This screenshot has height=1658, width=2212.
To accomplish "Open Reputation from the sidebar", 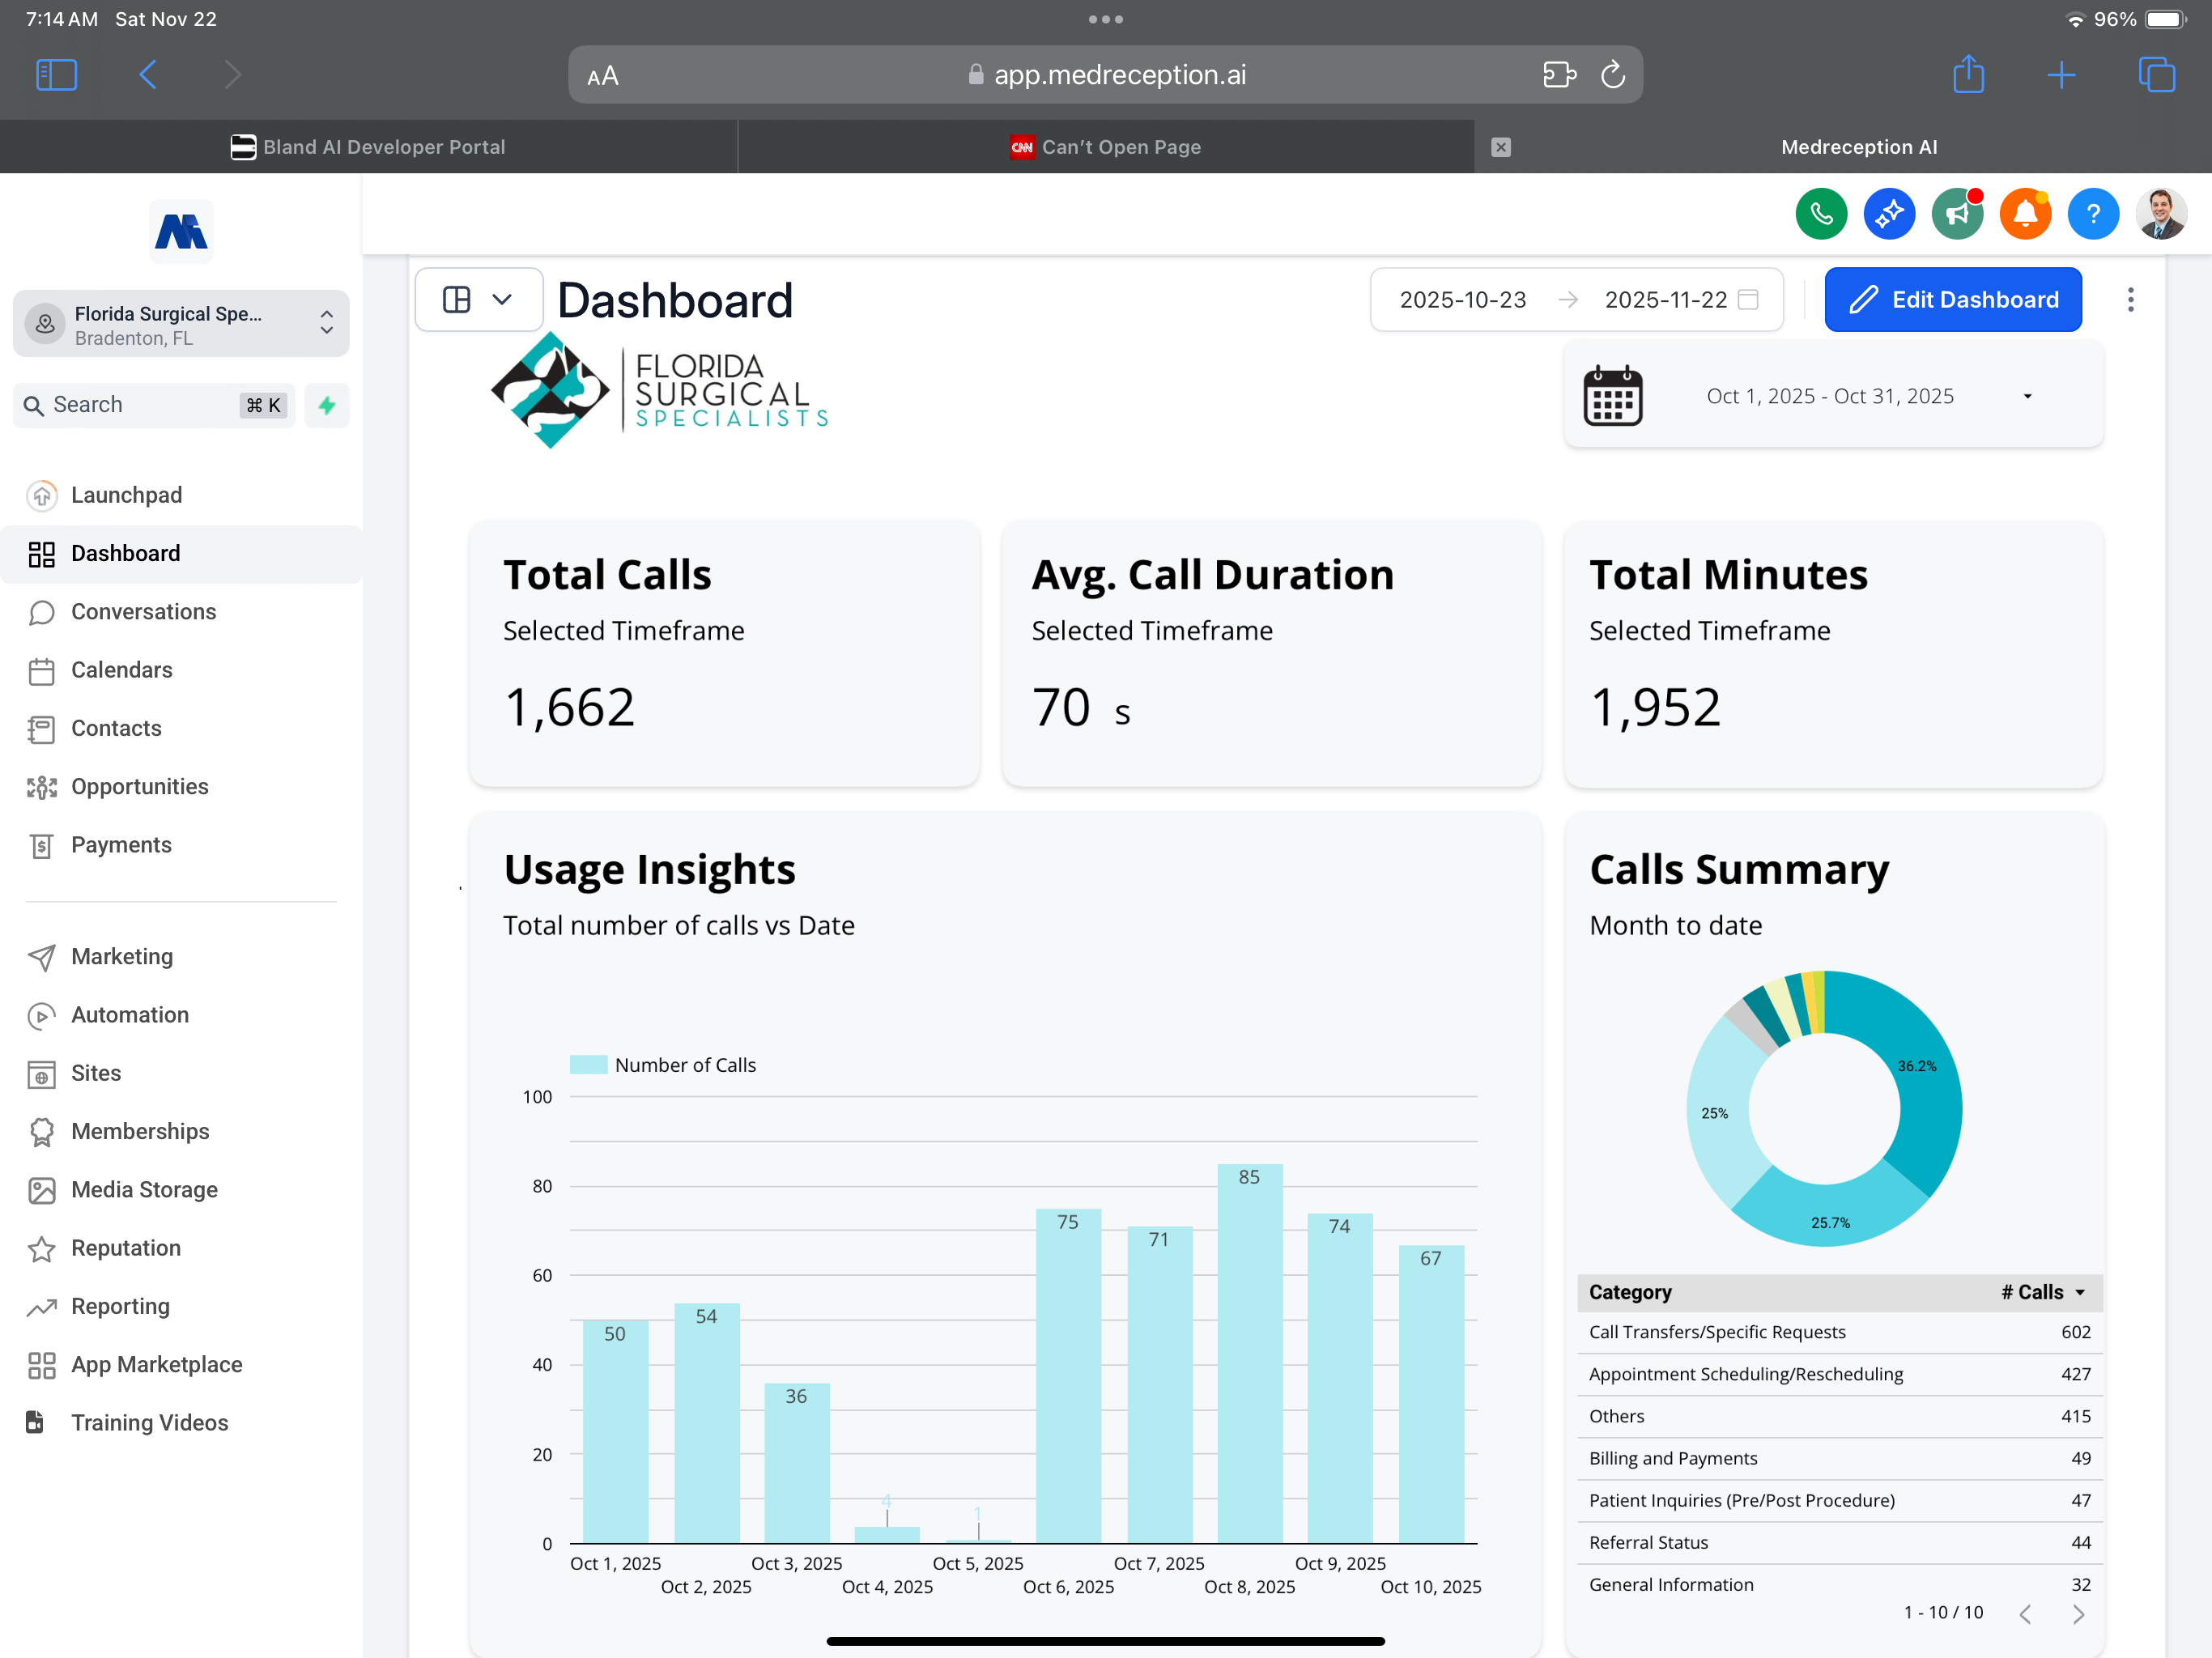I will (181, 1248).
